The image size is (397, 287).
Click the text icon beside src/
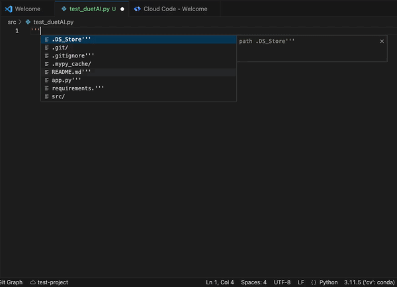click(x=46, y=96)
